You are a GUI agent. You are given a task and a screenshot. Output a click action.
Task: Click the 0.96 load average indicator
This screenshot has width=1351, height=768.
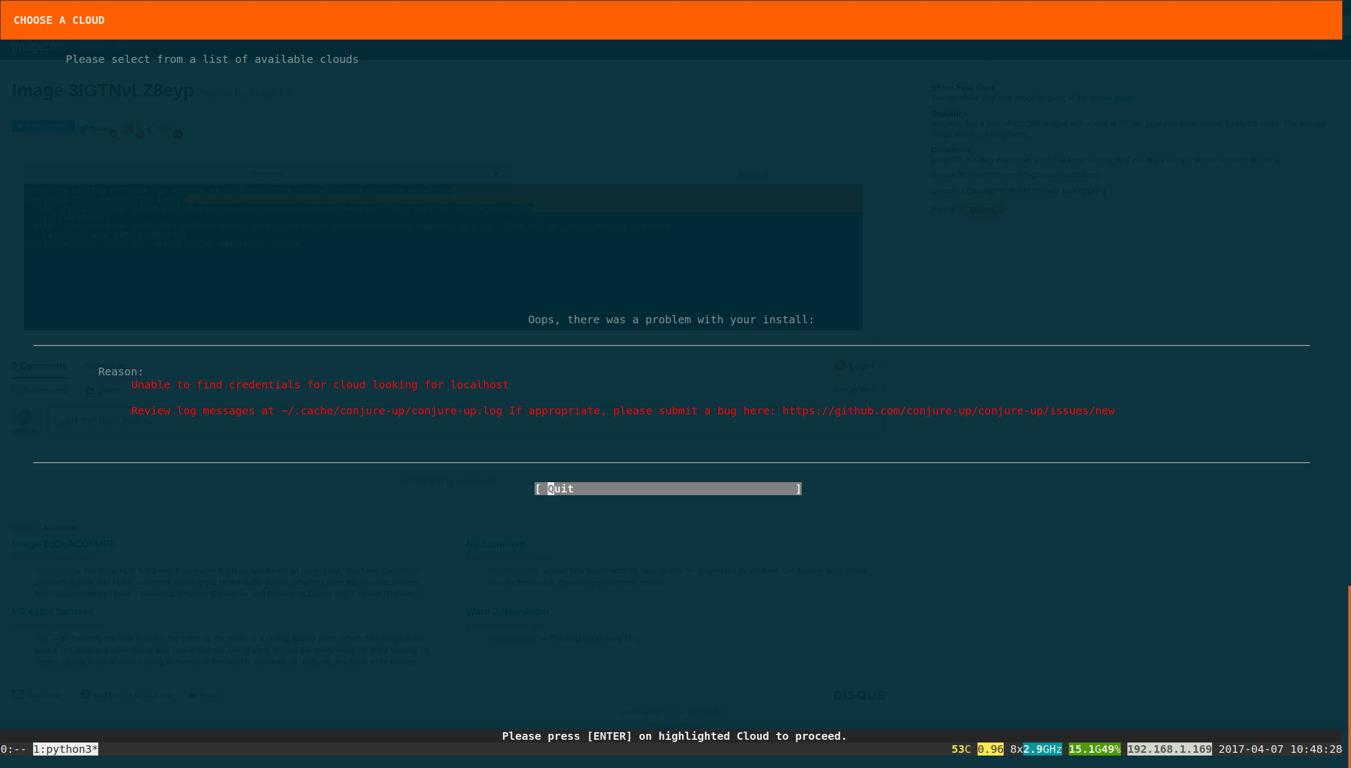point(990,749)
